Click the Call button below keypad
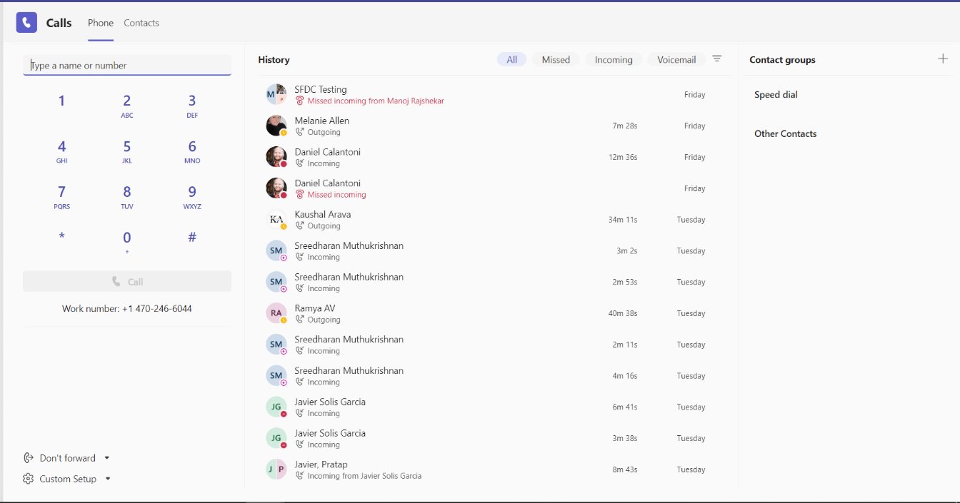Screen dimensions: 960x503 click(x=127, y=282)
